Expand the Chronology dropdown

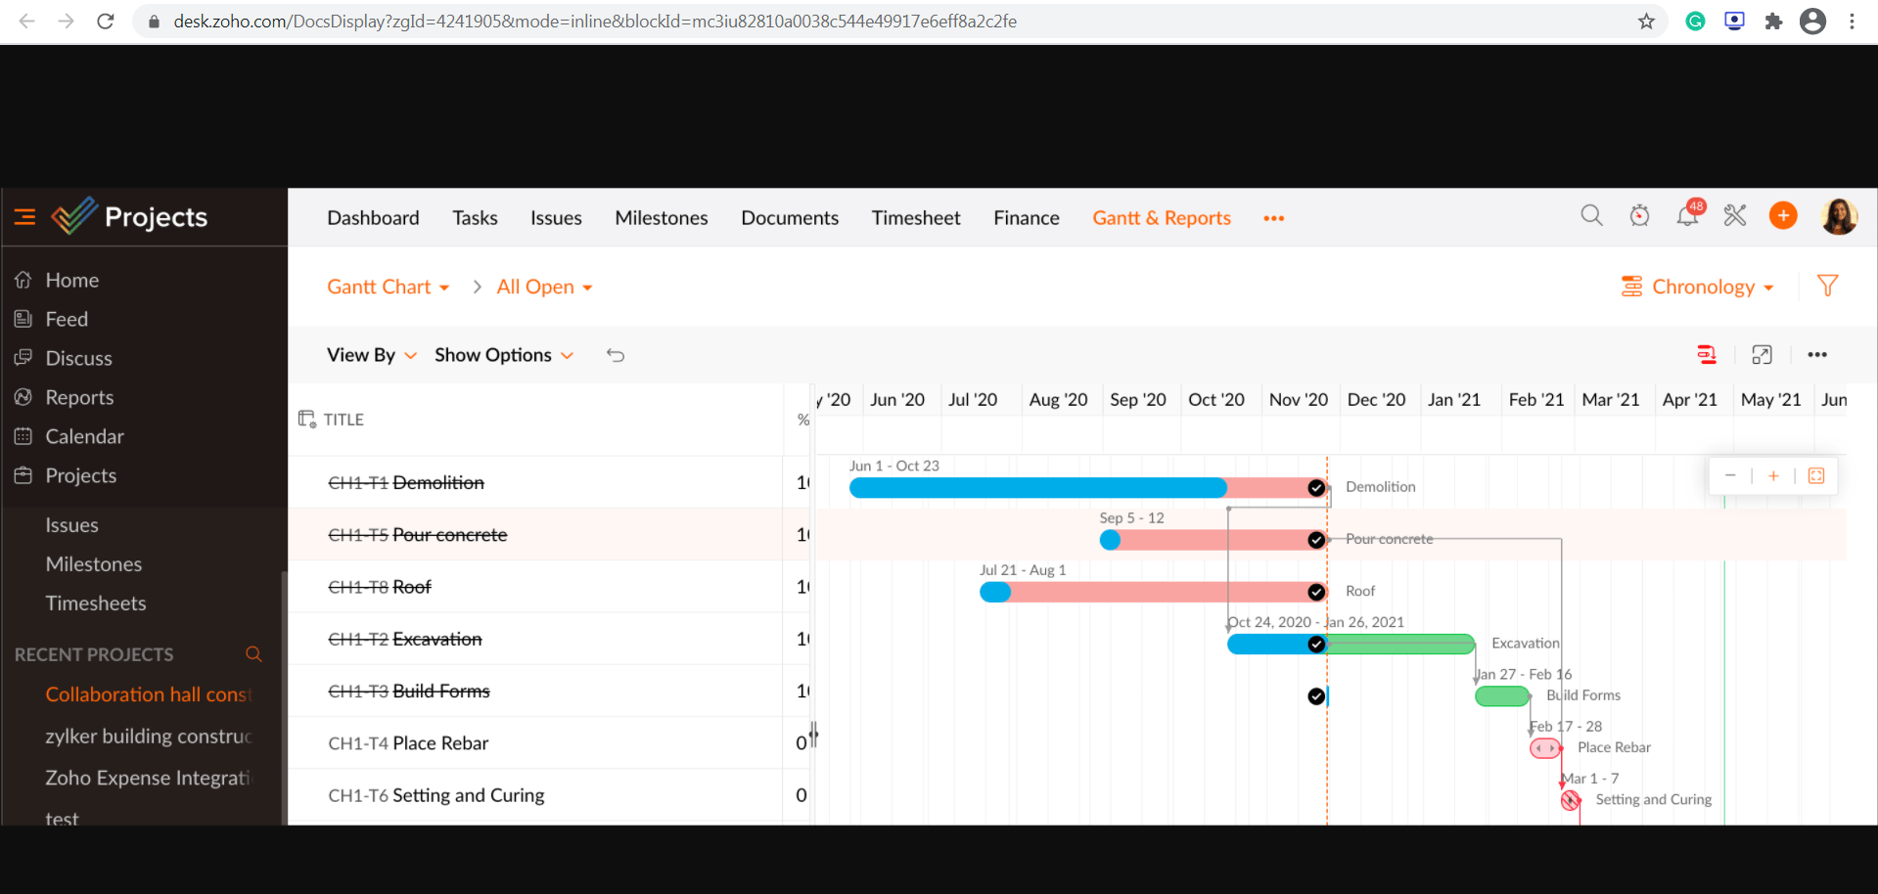(1698, 287)
